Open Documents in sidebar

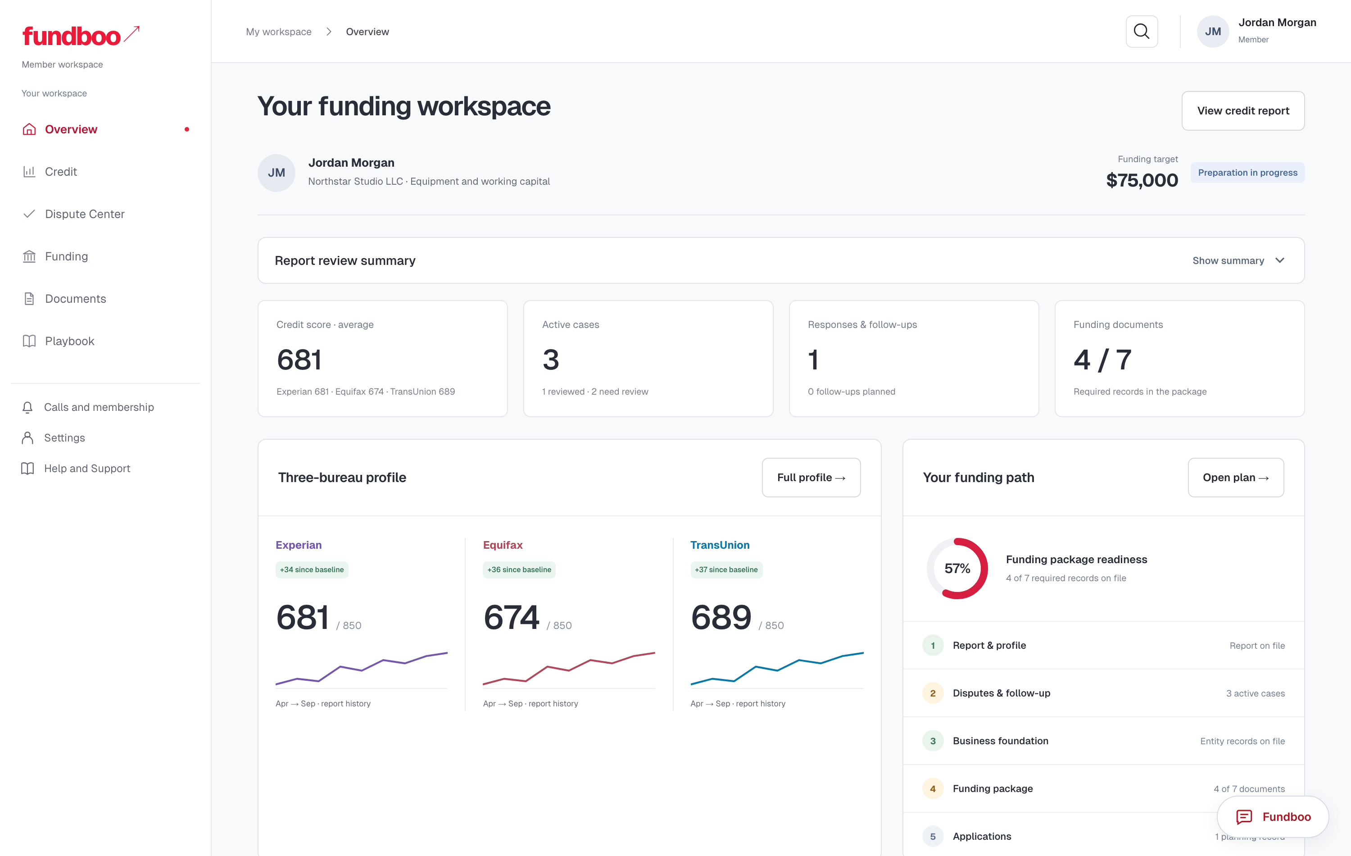pos(105,299)
